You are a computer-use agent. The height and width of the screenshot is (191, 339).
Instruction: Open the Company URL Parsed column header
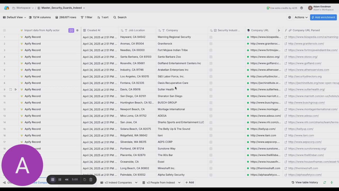coord(311,30)
